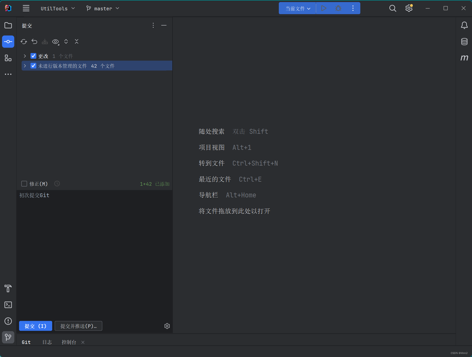This screenshot has height=357, width=472.
Task: Hide the Commit tool window
Action: click(164, 25)
